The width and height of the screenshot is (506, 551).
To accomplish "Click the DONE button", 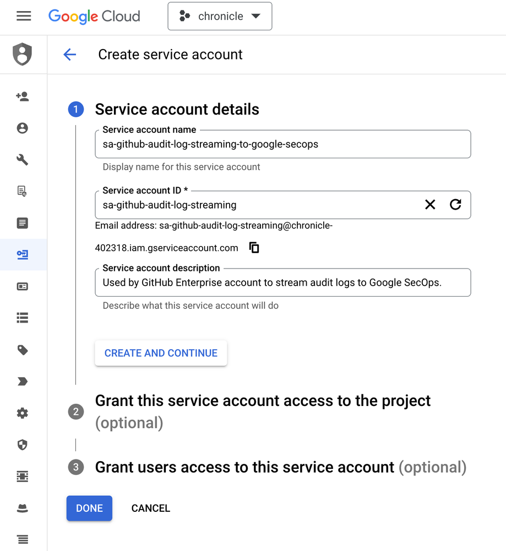I will pos(89,508).
